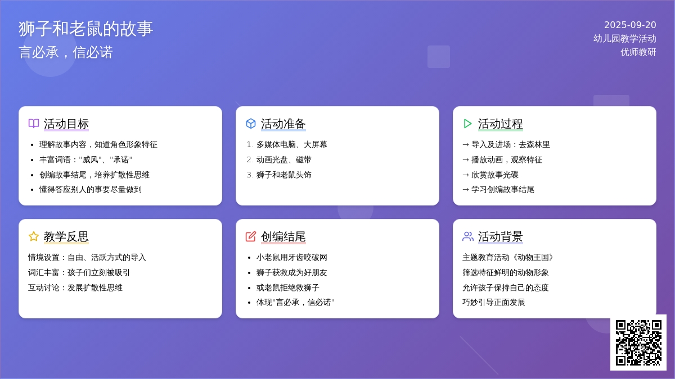Click the date 2025-09-20
Image resolution: width=675 pixels, height=379 pixels.
630,25
